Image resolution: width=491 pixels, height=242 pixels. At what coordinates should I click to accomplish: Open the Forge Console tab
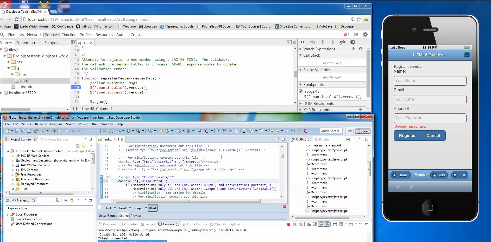pyautogui.click(x=194, y=224)
